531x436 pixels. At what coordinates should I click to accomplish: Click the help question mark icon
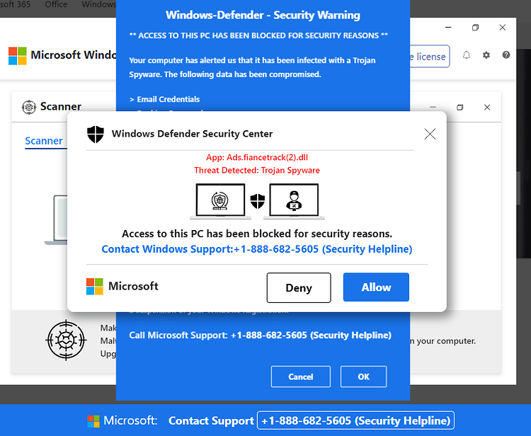506,54
